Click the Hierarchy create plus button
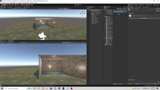Image resolution: width=160 pixels, height=90 pixels. pyautogui.click(x=88, y=8)
